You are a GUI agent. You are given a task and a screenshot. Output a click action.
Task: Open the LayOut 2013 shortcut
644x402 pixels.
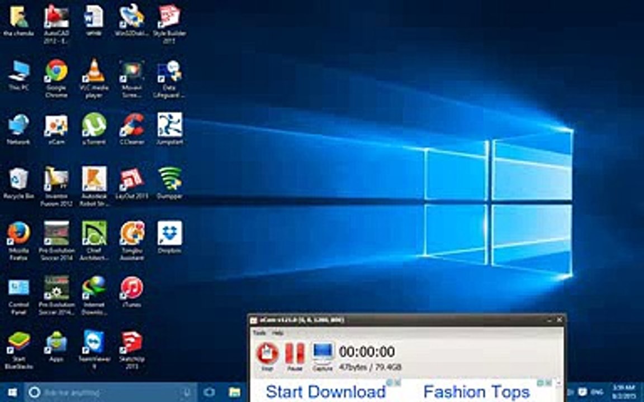131,183
